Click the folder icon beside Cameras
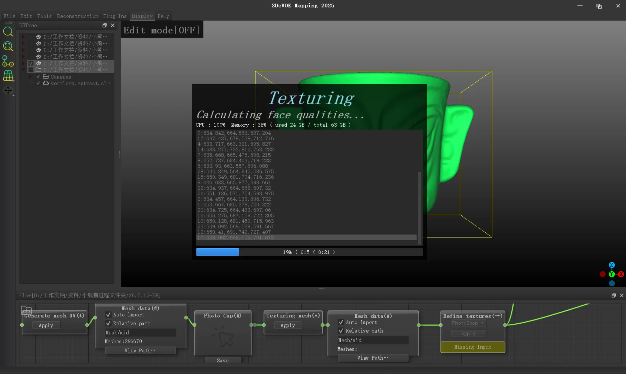Image resolution: width=626 pixels, height=374 pixels. point(46,77)
